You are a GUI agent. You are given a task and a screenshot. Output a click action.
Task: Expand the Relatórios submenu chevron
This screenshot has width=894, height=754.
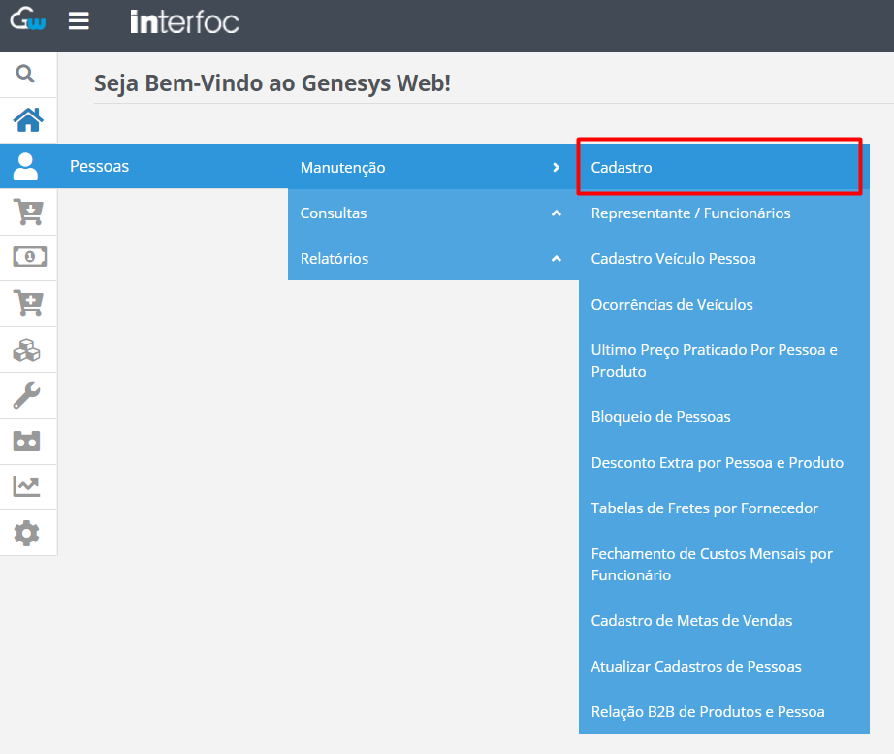click(x=557, y=258)
